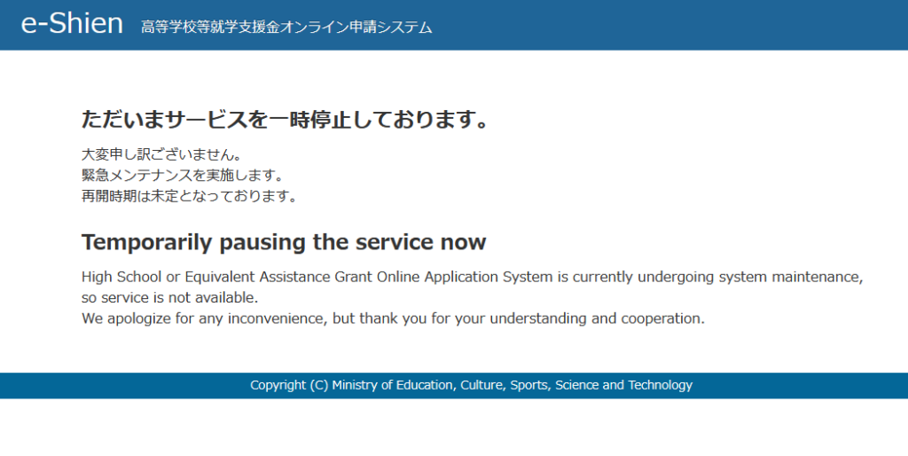
Task: Select the line 緊急メンテナンスを実施します
Action: point(182,176)
